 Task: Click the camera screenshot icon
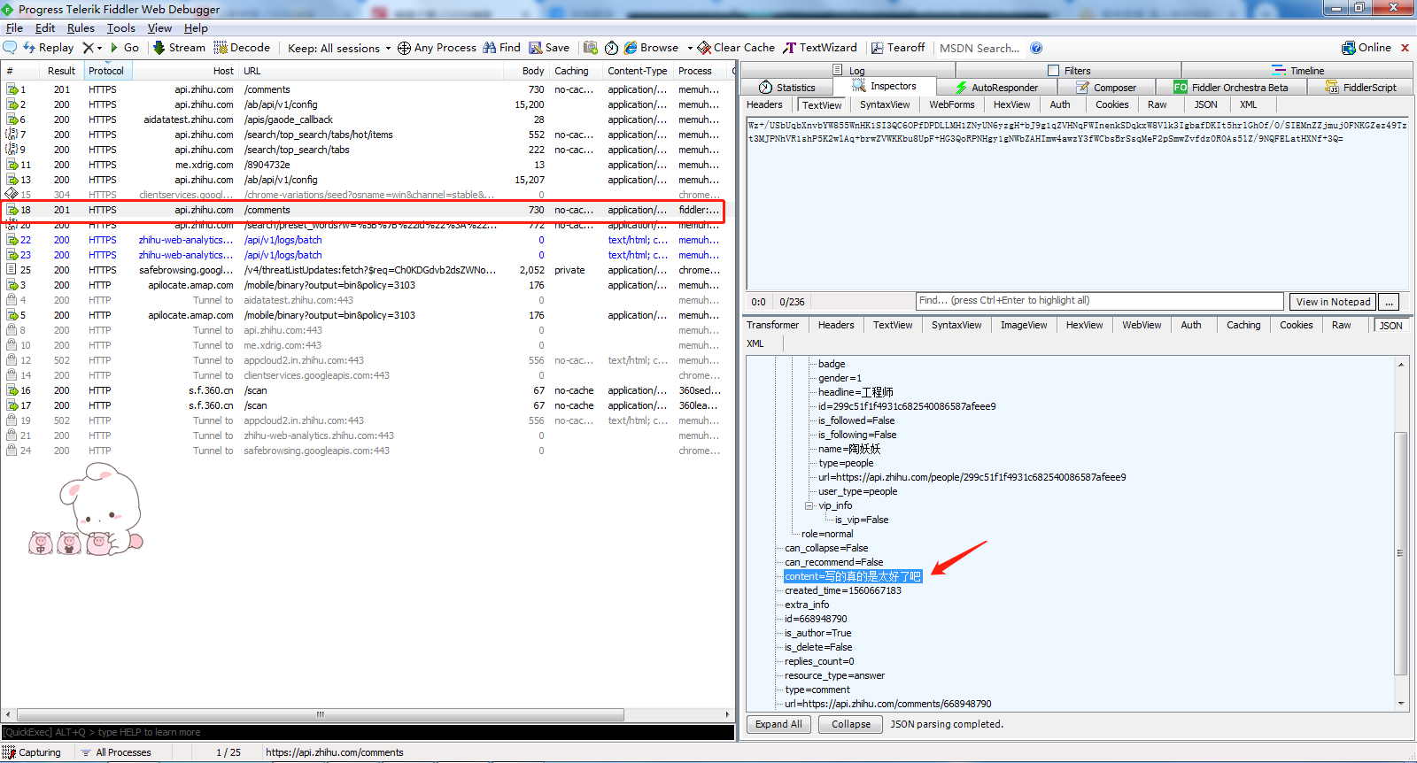[x=591, y=48]
